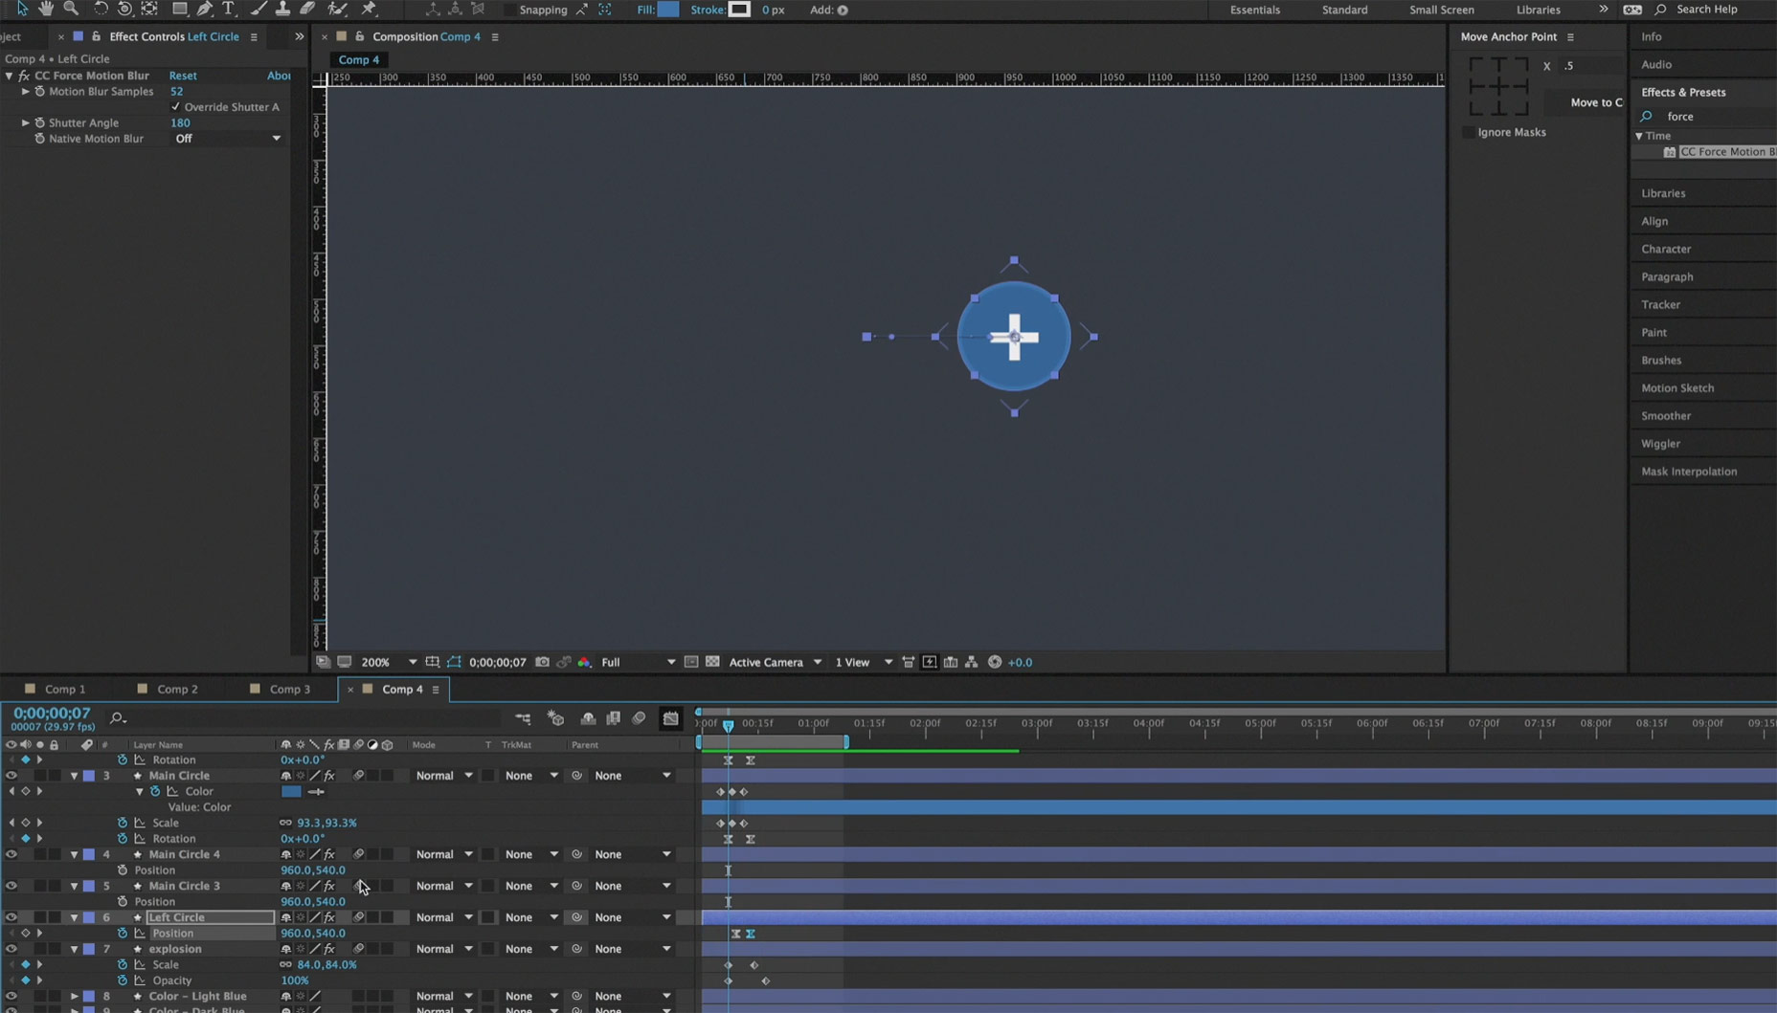Open the Native Motion Blur dropdown
This screenshot has width=1777, height=1013.
[x=227, y=139]
